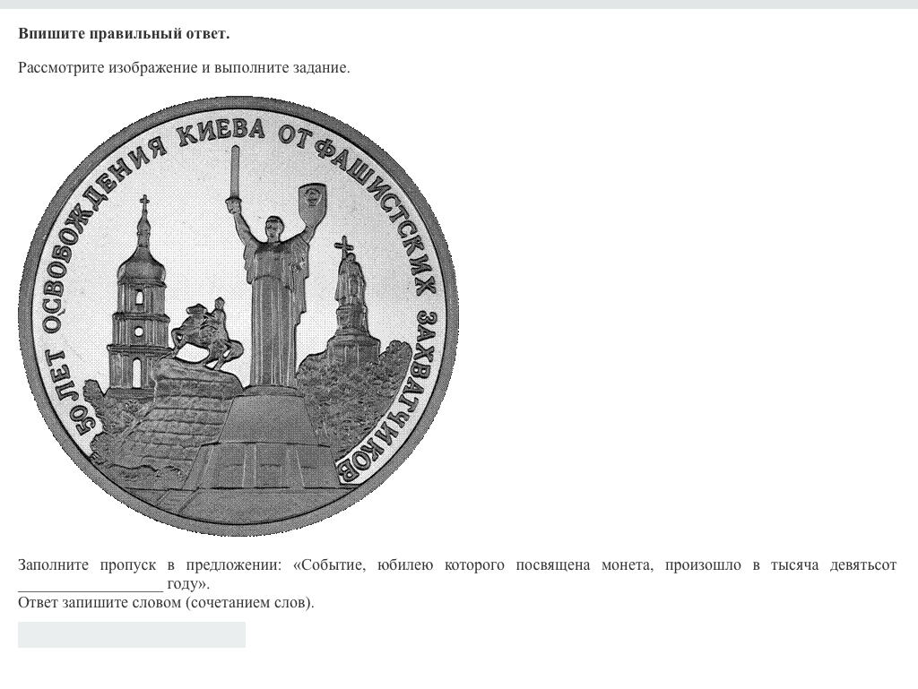Click the gray bar at the page top
Screen dimensions: 918x689
click(459, 4)
